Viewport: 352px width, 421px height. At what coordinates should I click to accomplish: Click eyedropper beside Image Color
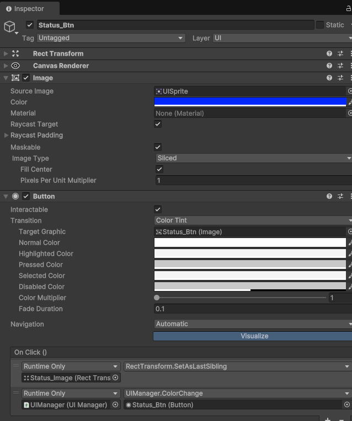tap(350, 102)
